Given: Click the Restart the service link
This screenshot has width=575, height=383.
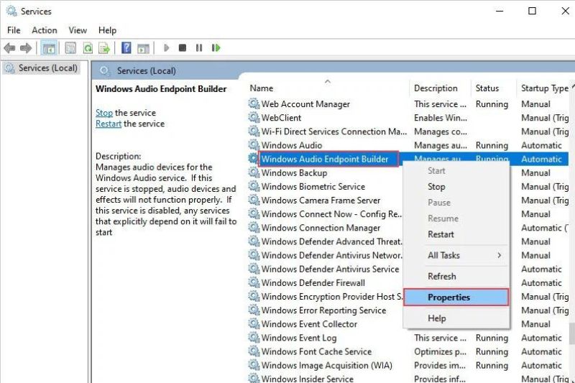Looking at the screenshot, I should click(x=109, y=124).
